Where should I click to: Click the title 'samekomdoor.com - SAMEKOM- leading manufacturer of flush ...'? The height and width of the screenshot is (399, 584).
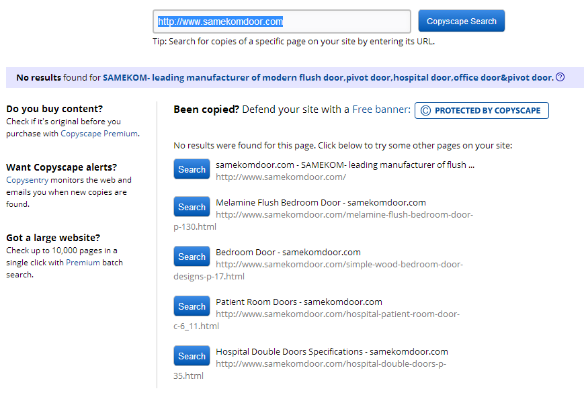click(345, 165)
